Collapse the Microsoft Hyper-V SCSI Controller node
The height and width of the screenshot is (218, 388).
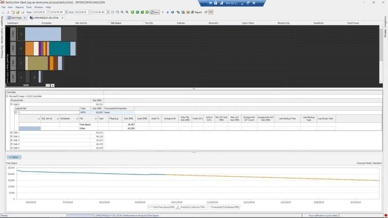coord(7,96)
